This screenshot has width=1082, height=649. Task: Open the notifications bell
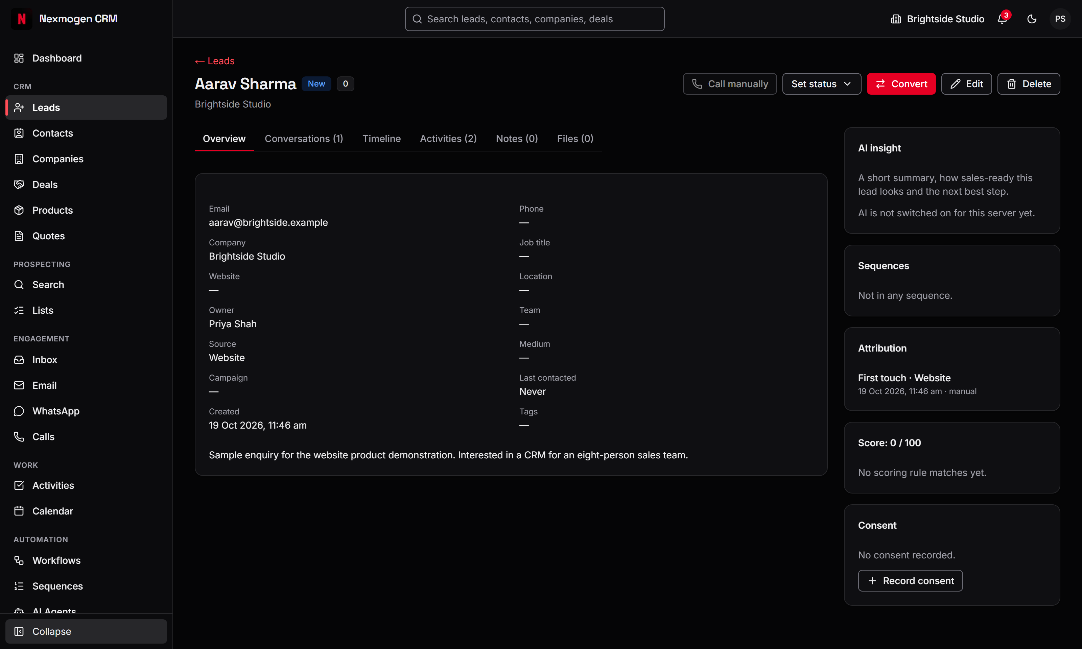(x=1002, y=19)
